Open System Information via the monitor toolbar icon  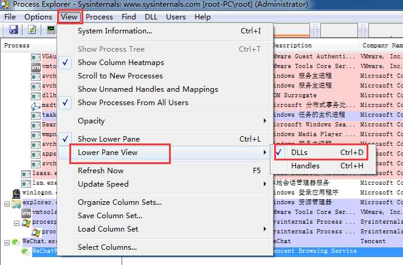[51, 30]
